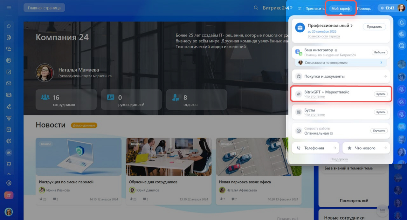Open Инструкция по смене паролей news thumbnail
This screenshot has width=407, height=220.
click(79, 157)
